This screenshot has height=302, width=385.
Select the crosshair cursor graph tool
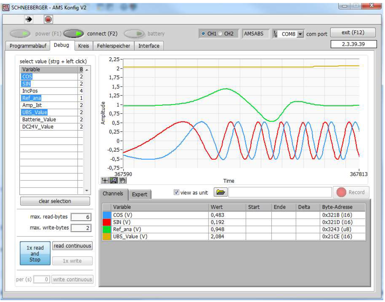(x=105, y=180)
